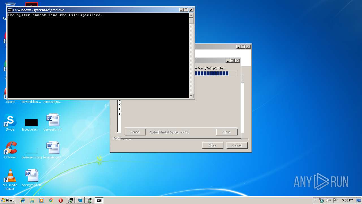Select the VLC media player shortcut

10,180
